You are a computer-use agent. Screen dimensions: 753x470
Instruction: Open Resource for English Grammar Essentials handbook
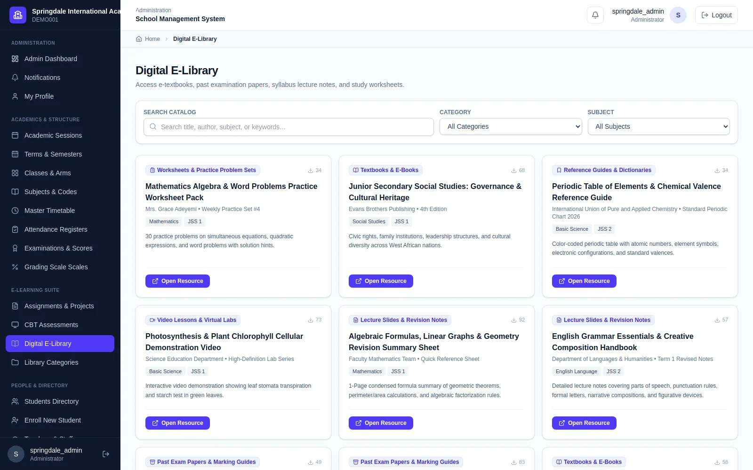tap(584, 423)
